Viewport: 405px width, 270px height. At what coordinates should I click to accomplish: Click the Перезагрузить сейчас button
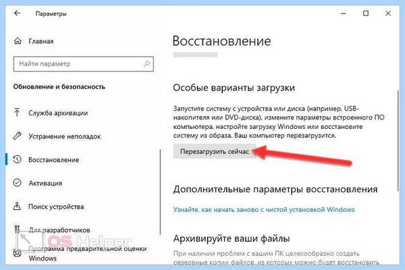[x=215, y=151]
